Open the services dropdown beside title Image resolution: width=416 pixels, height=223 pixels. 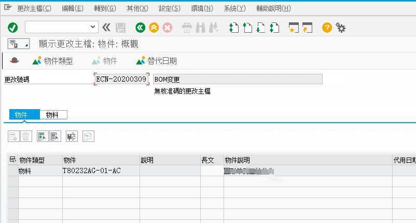(19, 44)
